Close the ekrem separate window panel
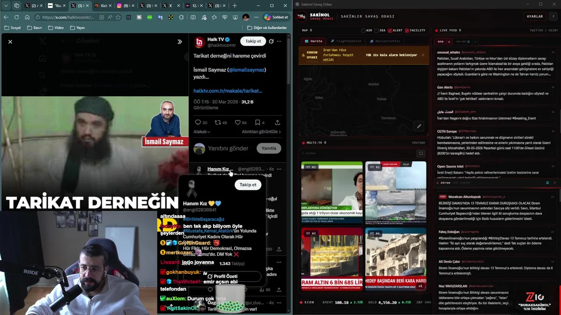Viewport: 561px width, 315px height. 554,182
